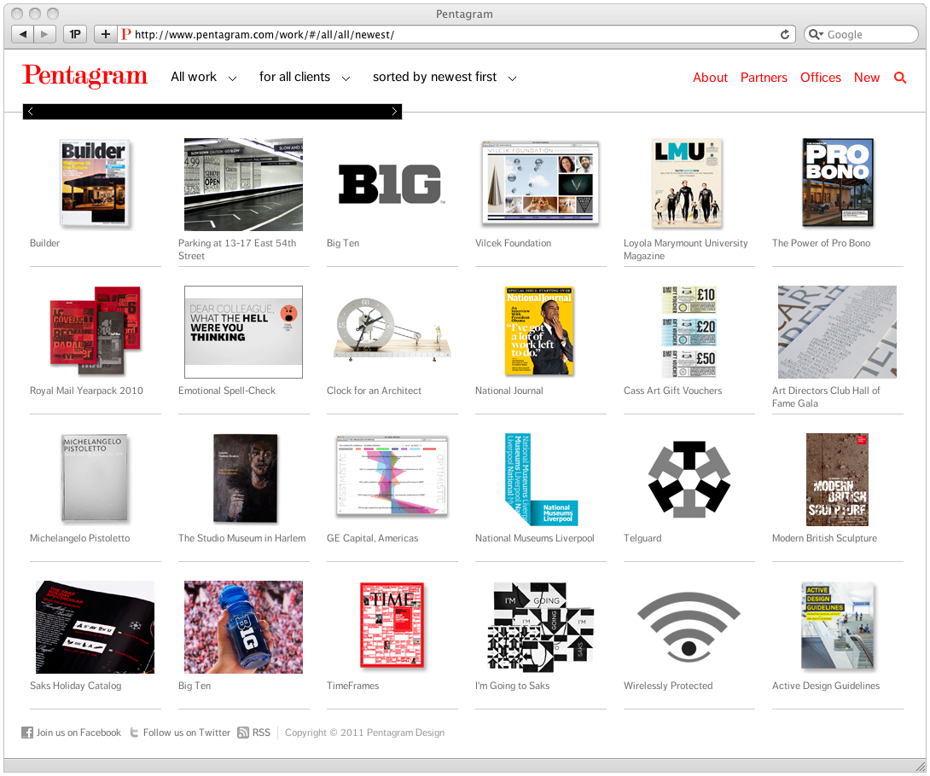
Task: Open the Offices page
Action: coord(820,78)
